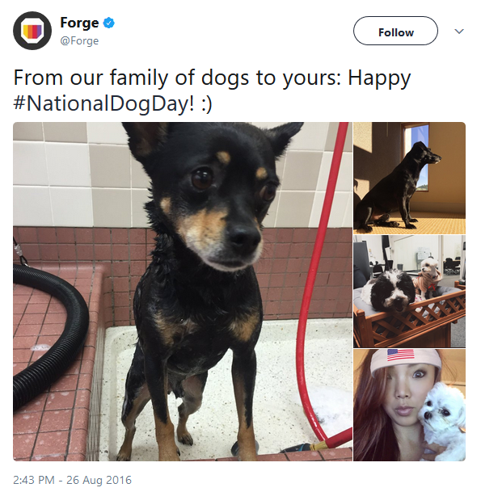Click the 26 Aug 2016 date

coord(99,480)
